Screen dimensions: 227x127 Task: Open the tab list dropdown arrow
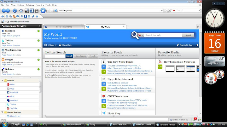click(x=201, y=27)
